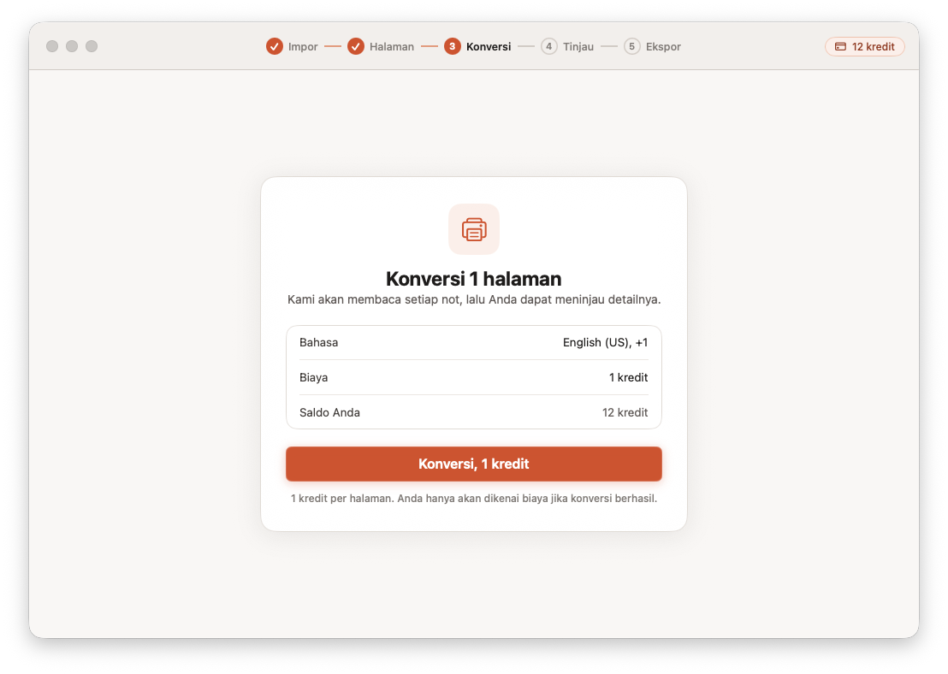Click the window minimize button

(72, 46)
